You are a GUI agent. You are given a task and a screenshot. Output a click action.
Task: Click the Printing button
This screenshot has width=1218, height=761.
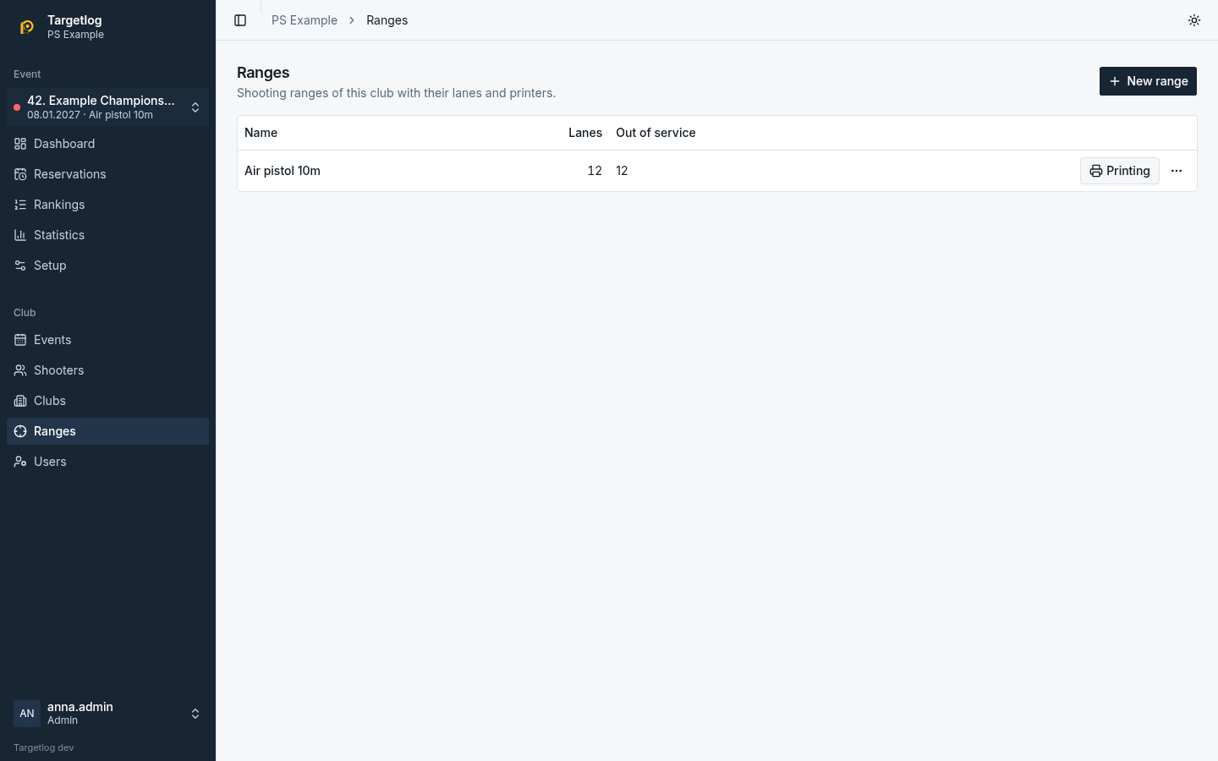pos(1120,171)
